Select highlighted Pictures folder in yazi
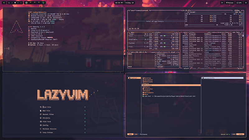The width and height of the screenshot is (249, 140). [x=171, y=85]
